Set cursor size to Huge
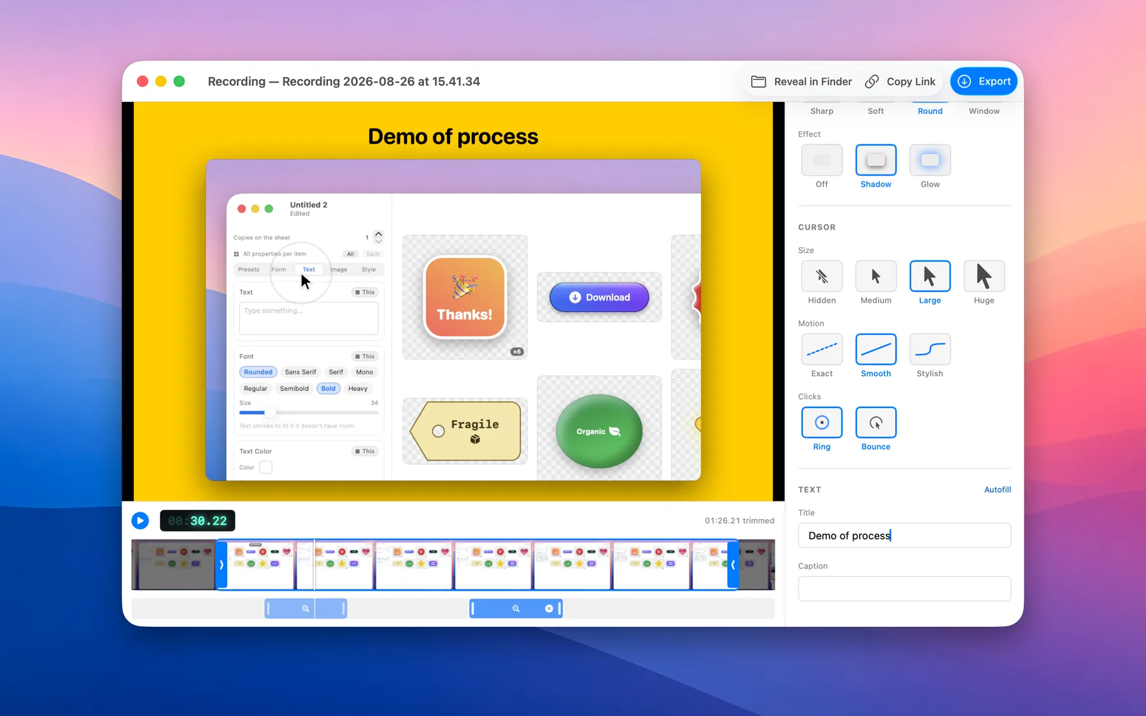1146x716 pixels. click(984, 276)
